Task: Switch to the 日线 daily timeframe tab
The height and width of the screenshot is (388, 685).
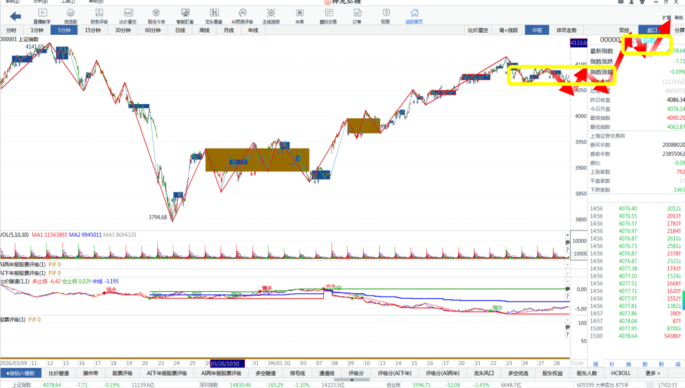Action: click(x=180, y=30)
